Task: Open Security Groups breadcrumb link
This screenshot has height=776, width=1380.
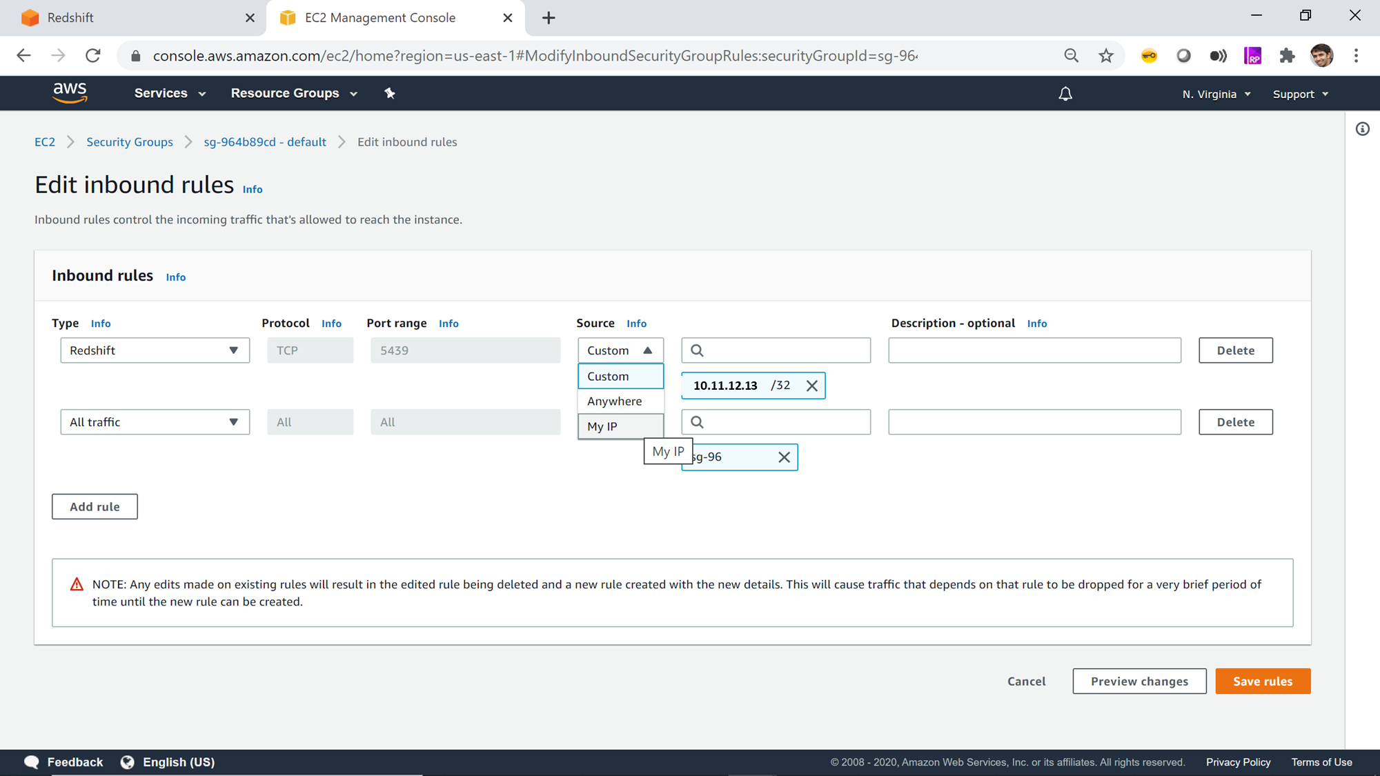Action: (130, 142)
